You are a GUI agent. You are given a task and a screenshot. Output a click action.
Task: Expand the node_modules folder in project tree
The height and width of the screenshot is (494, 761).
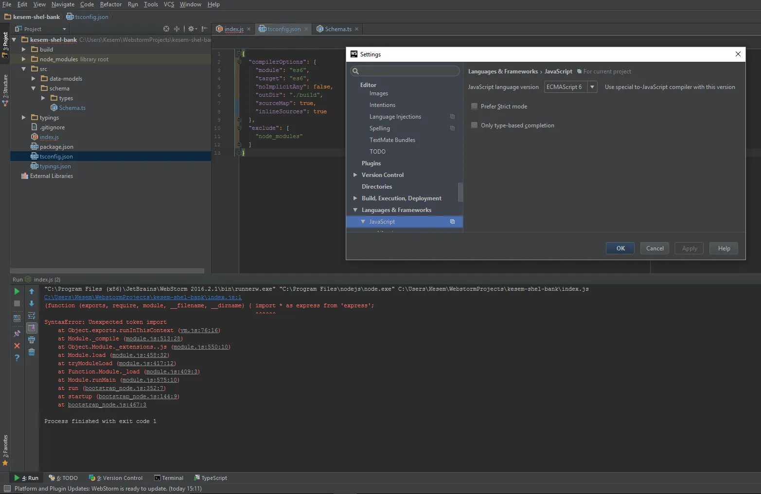click(x=24, y=59)
